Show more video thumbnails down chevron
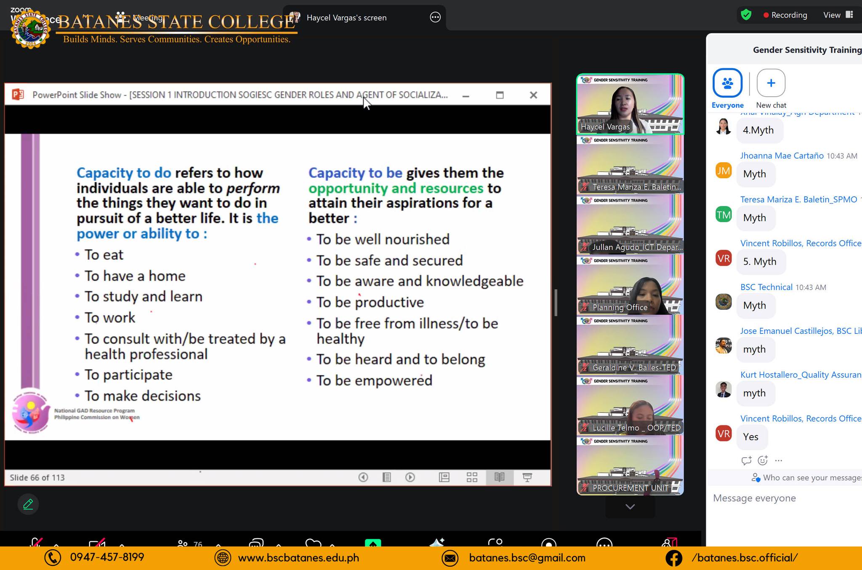The height and width of the screenshot is (570, 862). pos(630,507)
